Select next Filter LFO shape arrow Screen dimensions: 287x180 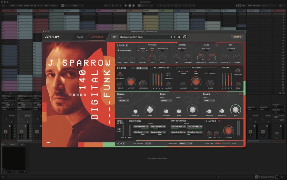point(187,71)
